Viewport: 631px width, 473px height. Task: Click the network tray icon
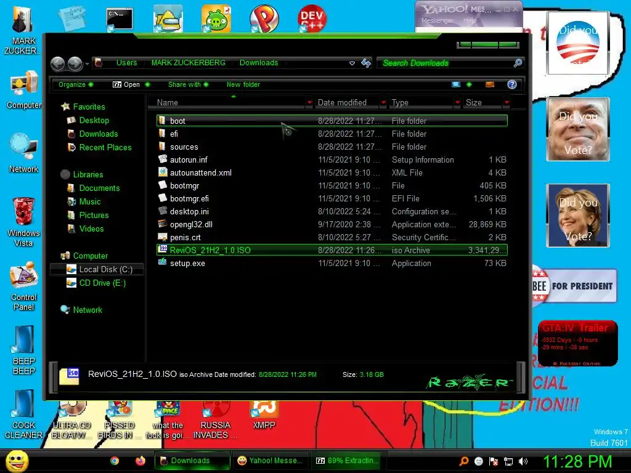pyautogui.click(x=508, y=461)
